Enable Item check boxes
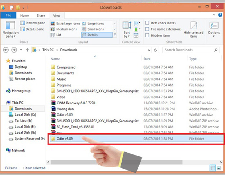225x175 pixels. pos(147,23)
